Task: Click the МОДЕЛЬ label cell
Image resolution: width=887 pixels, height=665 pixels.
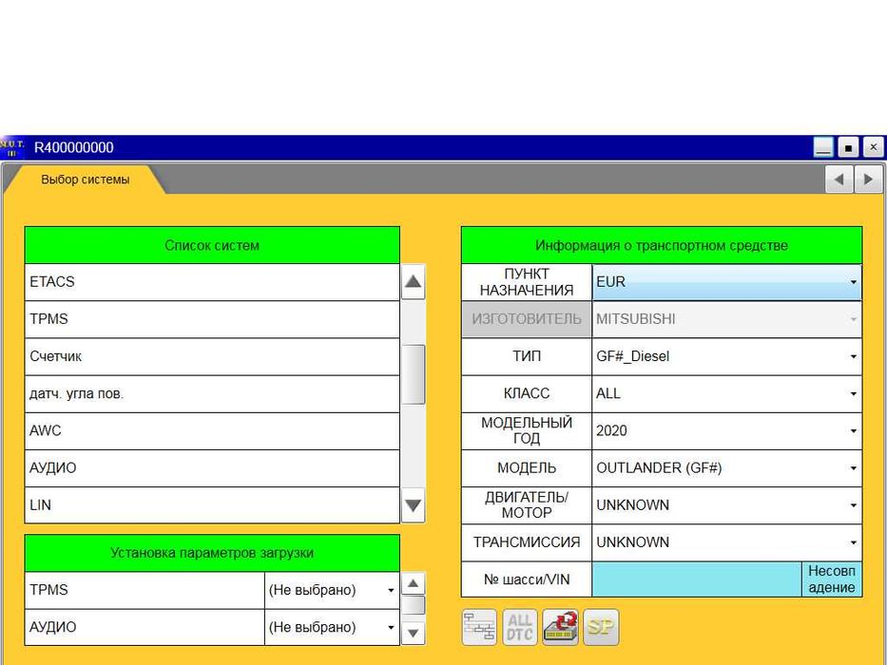Action: click(x=527, y=468)
